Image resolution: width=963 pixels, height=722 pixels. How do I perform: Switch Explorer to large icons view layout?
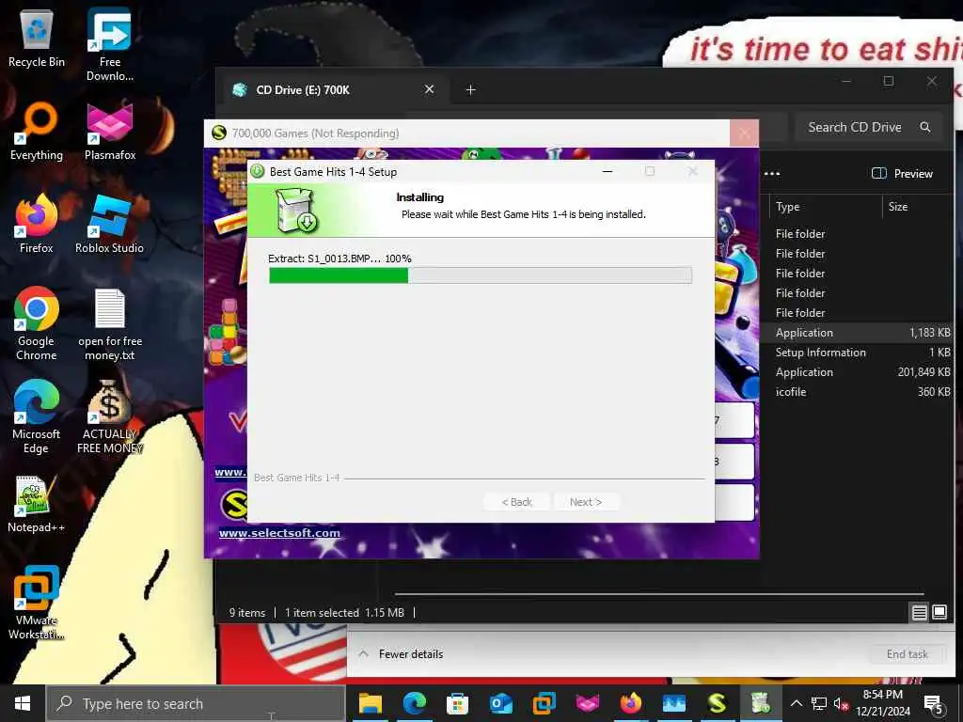click(x=939, y=612)
